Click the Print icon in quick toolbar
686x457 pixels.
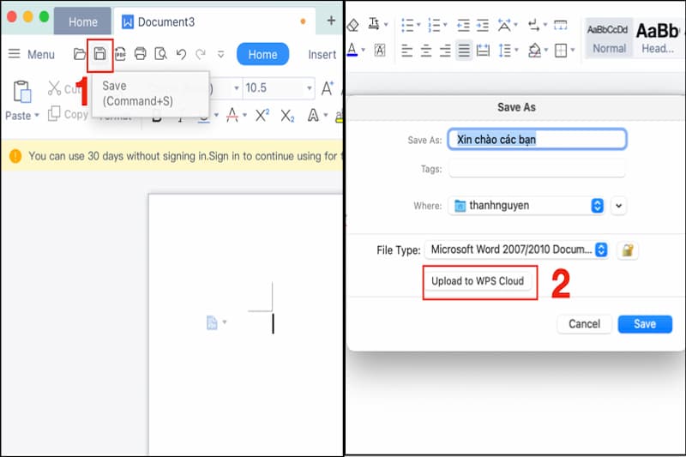(141, 54)
